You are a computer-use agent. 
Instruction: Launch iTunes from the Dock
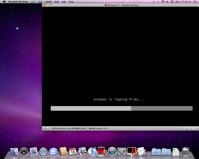coord(92,151)
